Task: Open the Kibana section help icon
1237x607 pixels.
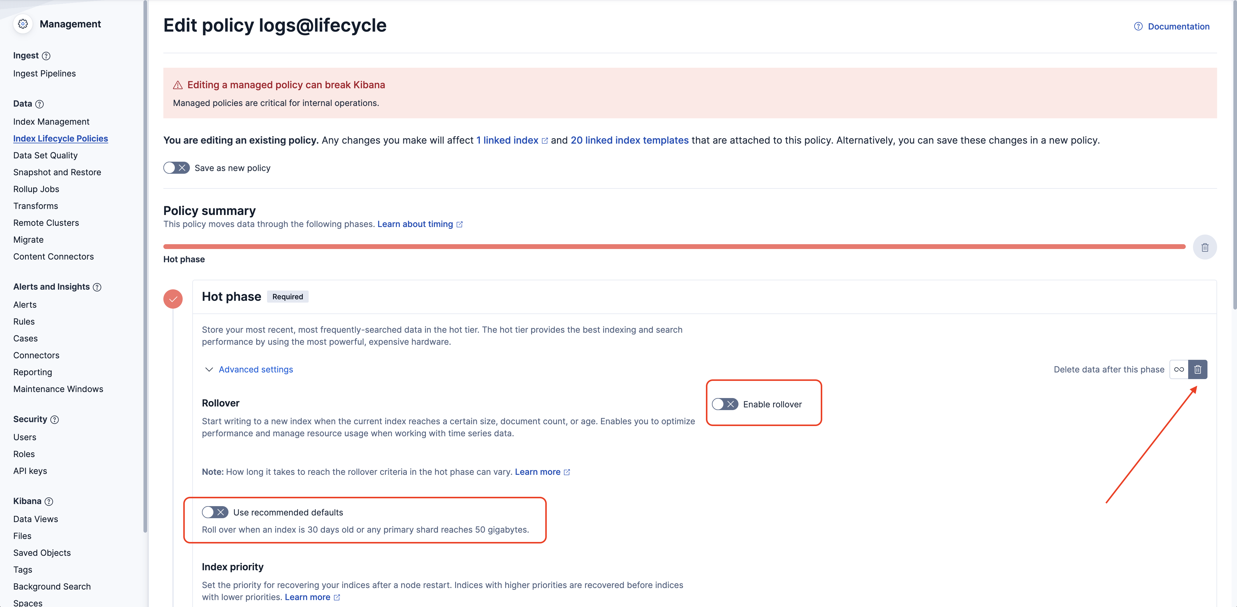Action: pyautogui.click(x=49, y=501)
